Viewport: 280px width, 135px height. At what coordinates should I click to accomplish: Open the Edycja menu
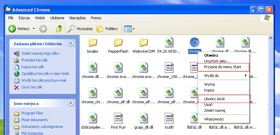24,18
